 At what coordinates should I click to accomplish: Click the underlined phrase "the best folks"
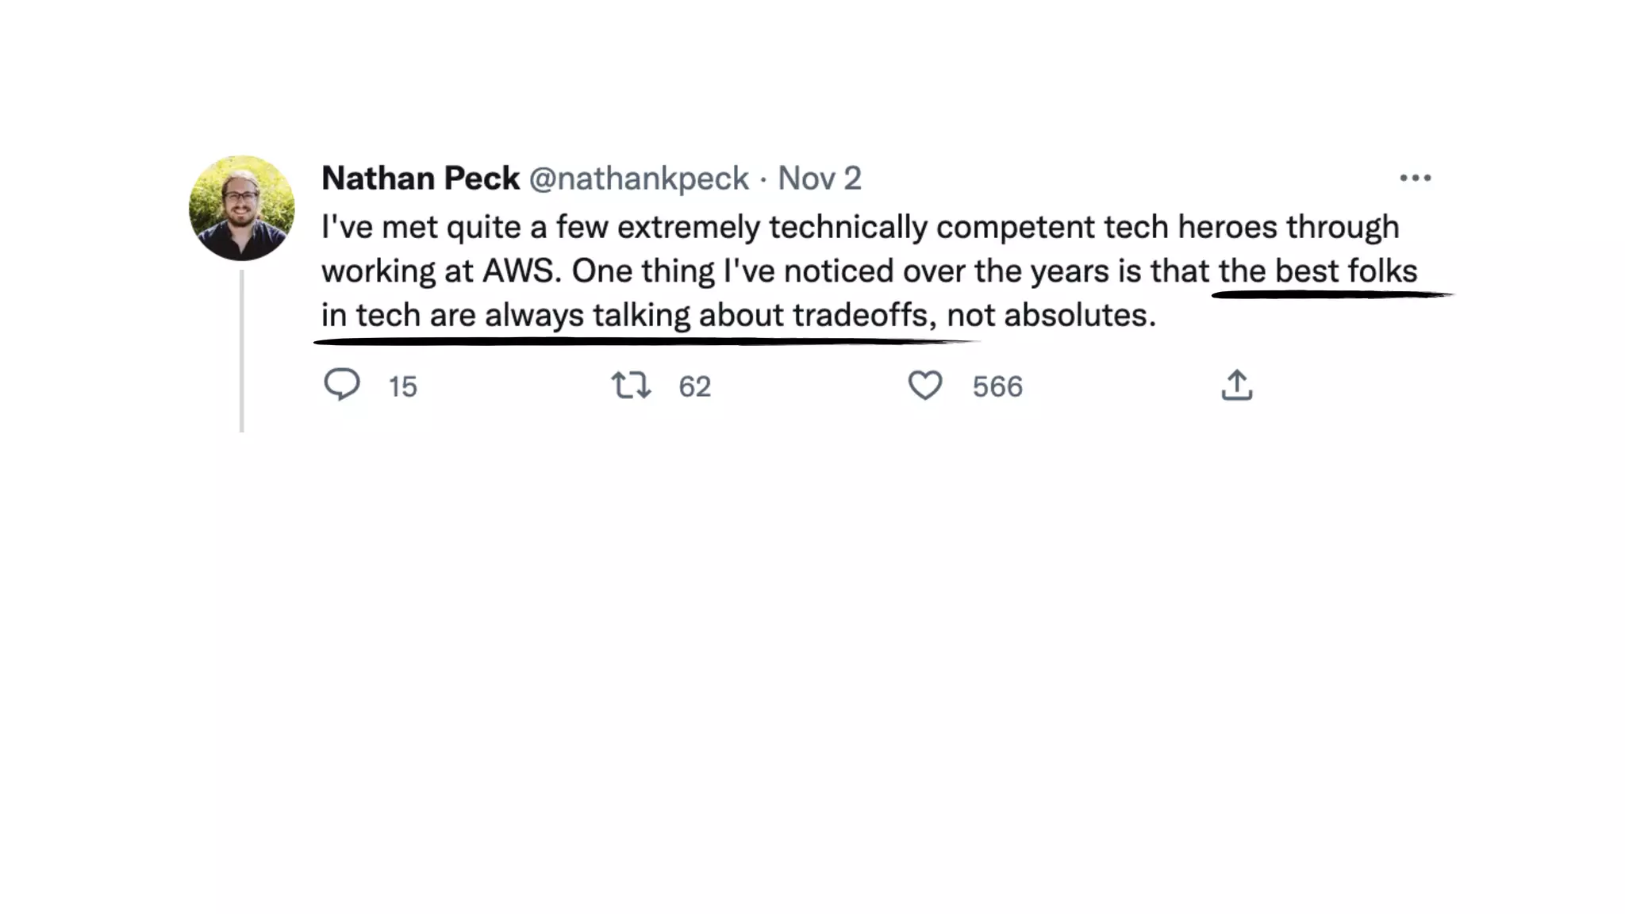(1317, 271)
